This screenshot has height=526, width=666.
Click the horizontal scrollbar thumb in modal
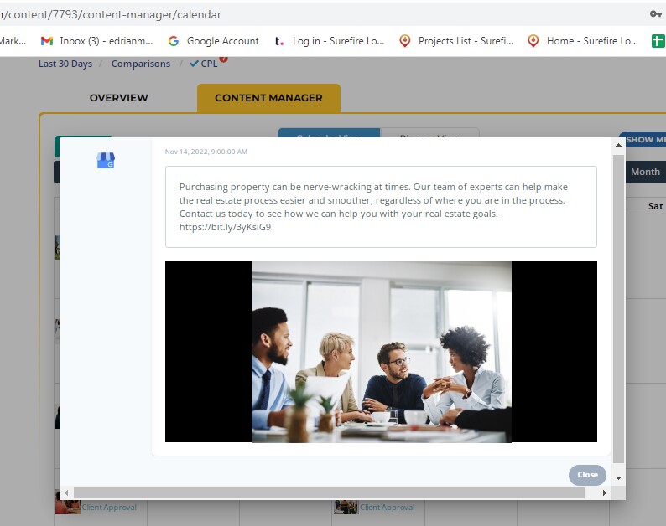(x=329, y=492)
